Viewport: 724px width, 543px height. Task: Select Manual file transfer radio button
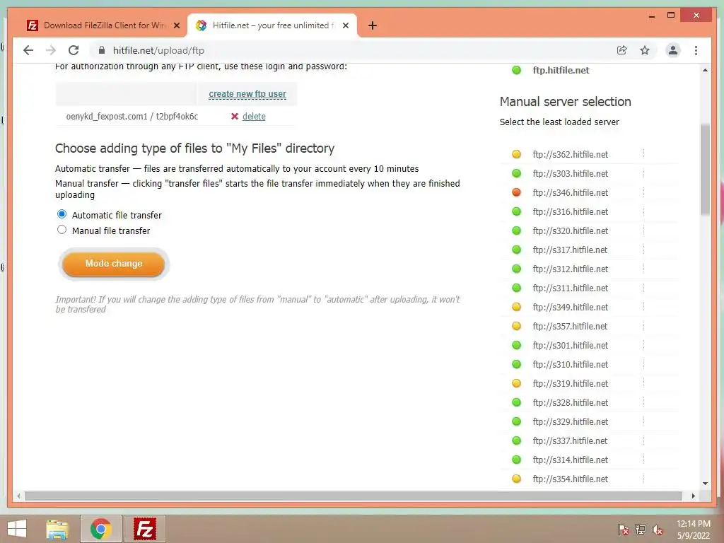point(62,230)
